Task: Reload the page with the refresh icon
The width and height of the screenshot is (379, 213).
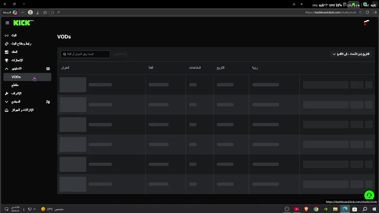Action: point(367,12)
